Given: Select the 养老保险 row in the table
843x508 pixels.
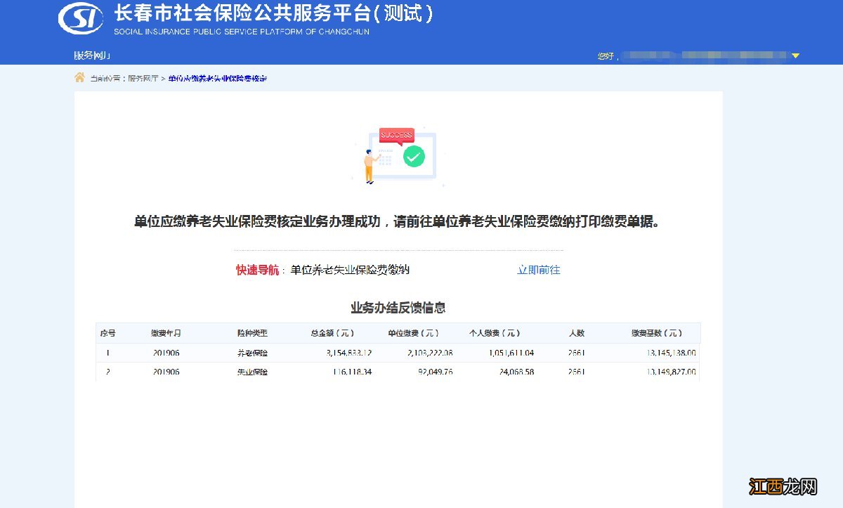Looking at the screenshot, I should coord(254,353).
